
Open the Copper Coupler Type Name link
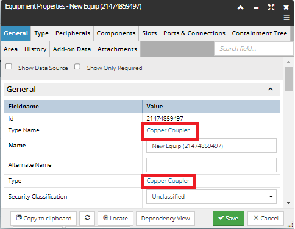coord(168,130)
